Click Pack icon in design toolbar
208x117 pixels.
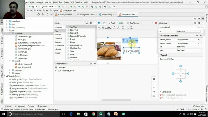point(123,28)
